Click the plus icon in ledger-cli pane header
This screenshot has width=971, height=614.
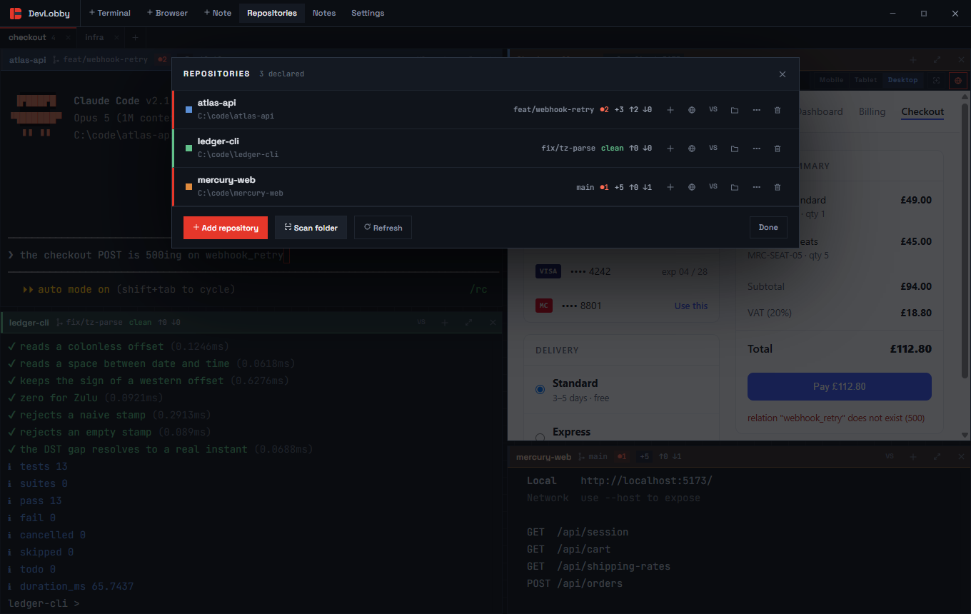point(445,323)
